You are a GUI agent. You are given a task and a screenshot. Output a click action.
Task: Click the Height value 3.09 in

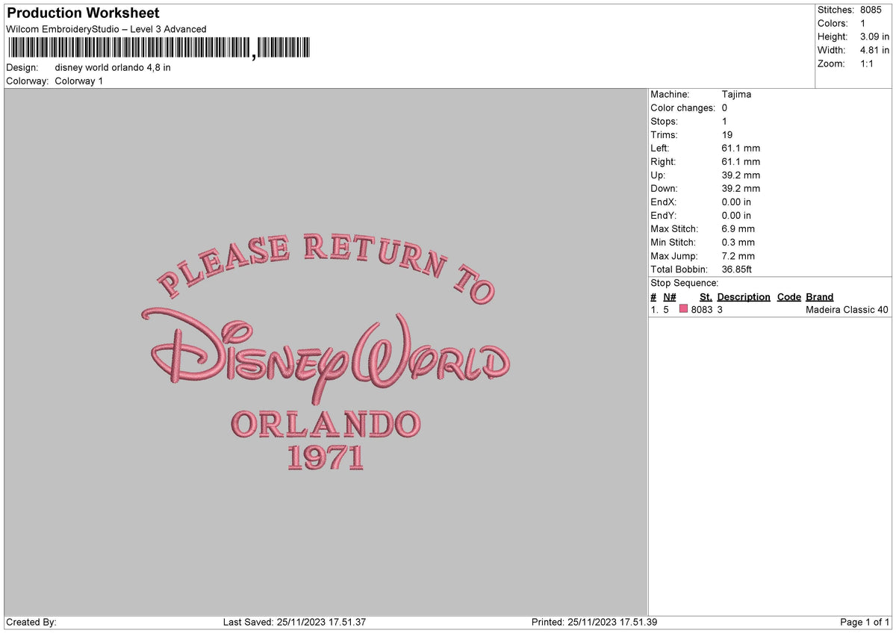[x=874, y=37]
